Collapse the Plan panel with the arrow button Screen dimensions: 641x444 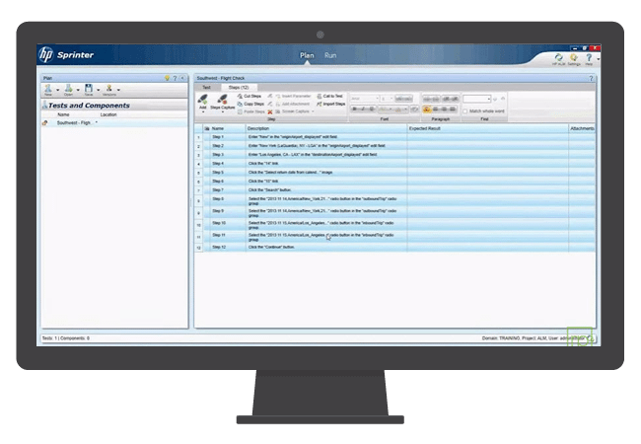coord(182,78)
